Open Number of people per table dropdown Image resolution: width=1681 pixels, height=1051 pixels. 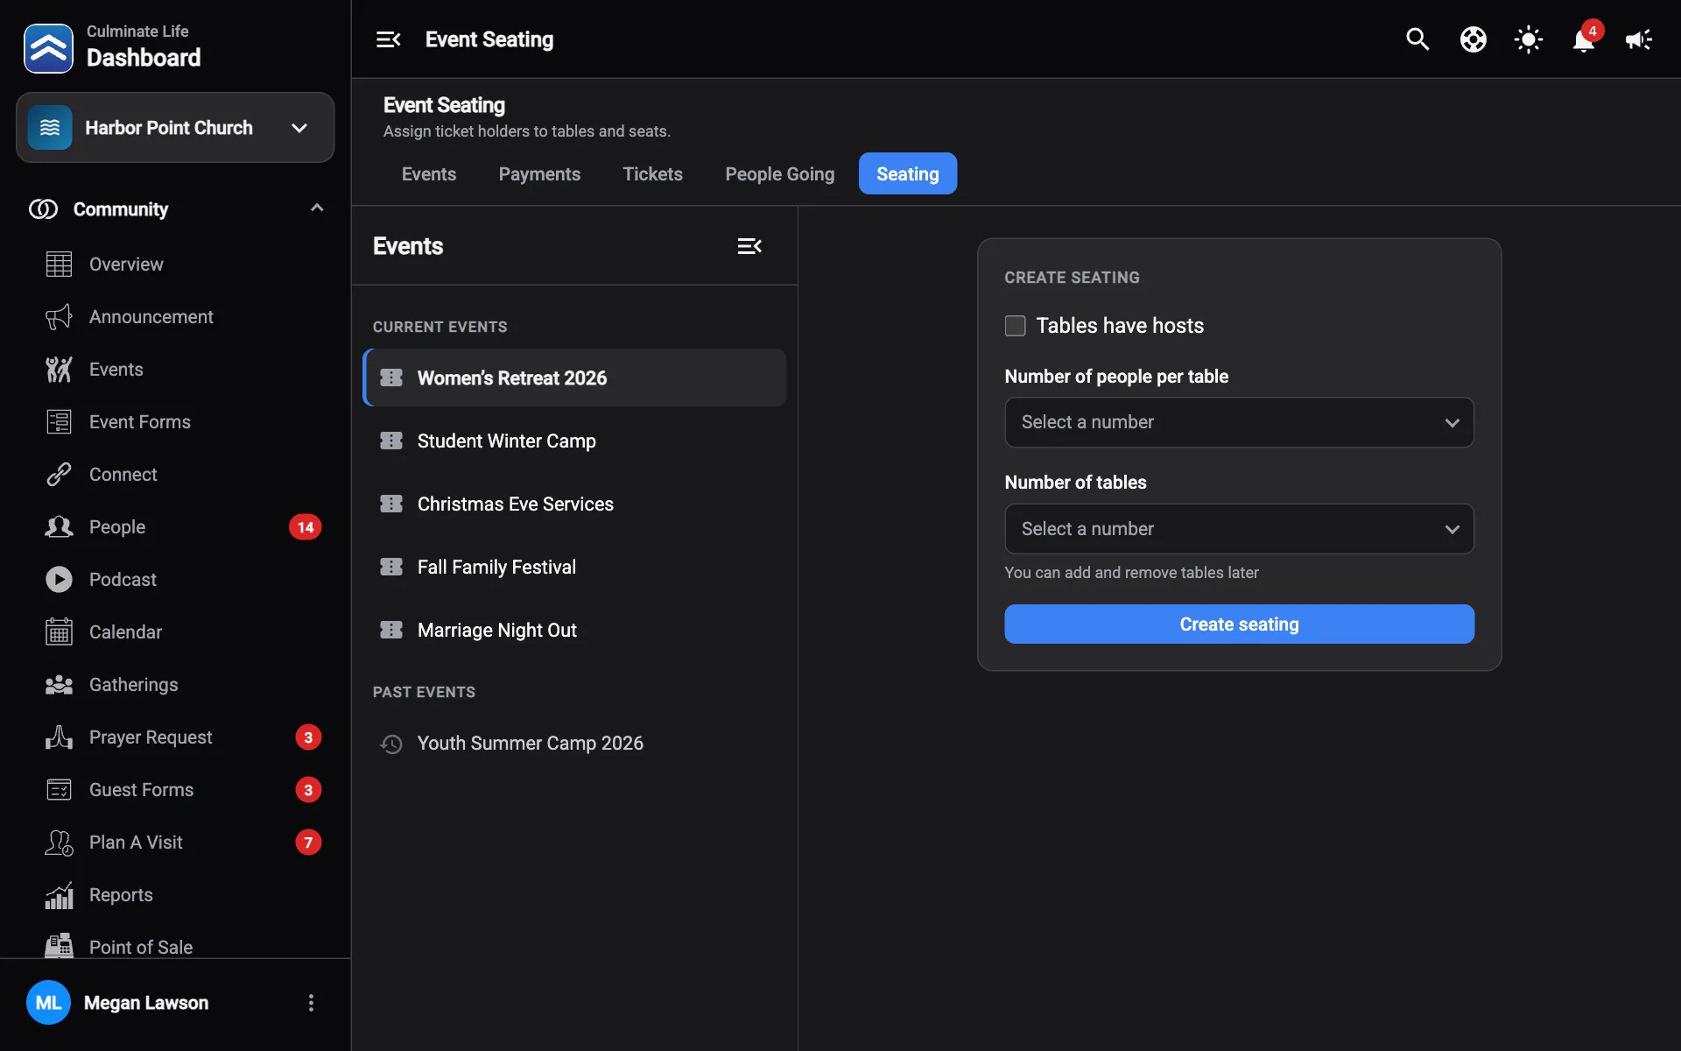click(x=1239, y=422)
